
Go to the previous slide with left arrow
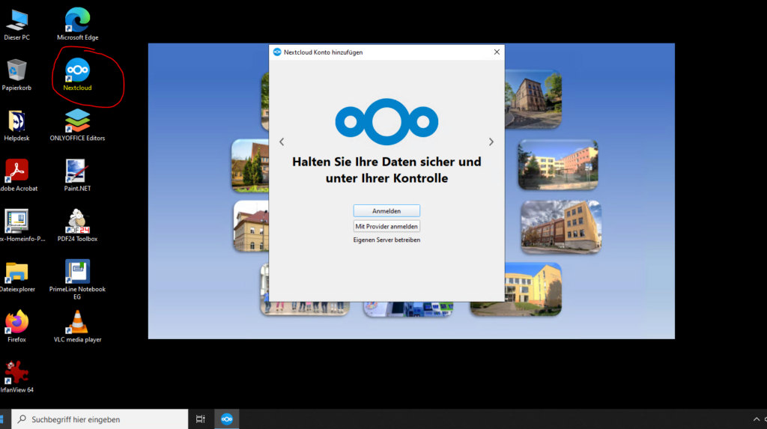coord(282,142)
